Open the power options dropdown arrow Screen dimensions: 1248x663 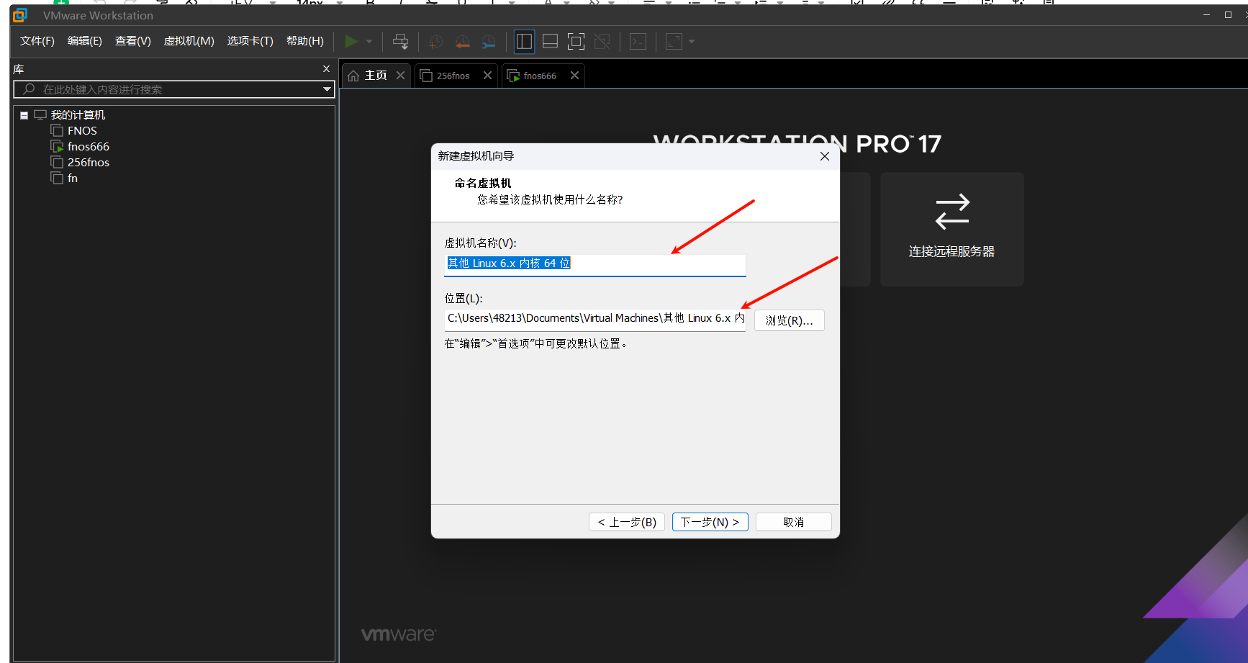point(369,42)
